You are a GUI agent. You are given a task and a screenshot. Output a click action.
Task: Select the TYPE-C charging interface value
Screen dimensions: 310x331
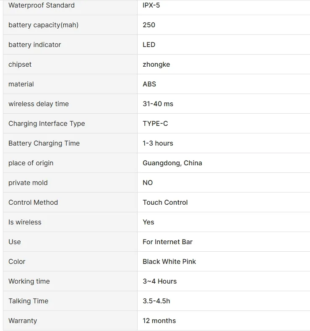coord(155,123)
